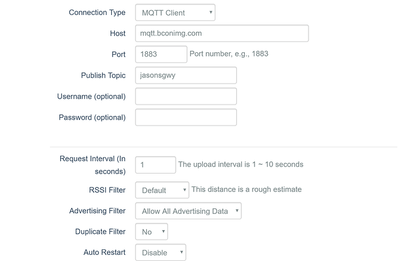The height and width of the screenshot is (265, 415).
Task: Focus the Password (optional) field
Action: pos(186,117)
